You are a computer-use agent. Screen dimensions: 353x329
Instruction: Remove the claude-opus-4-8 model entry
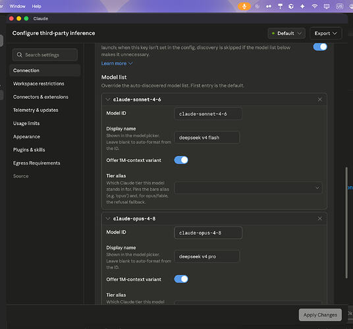[x=319, y=218]
